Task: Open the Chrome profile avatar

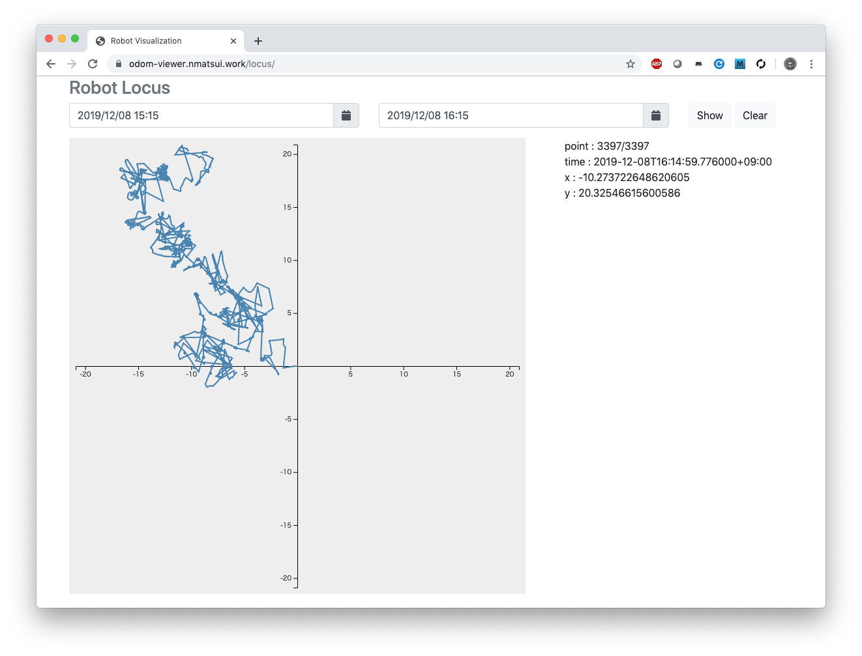Action: point(790,64)
